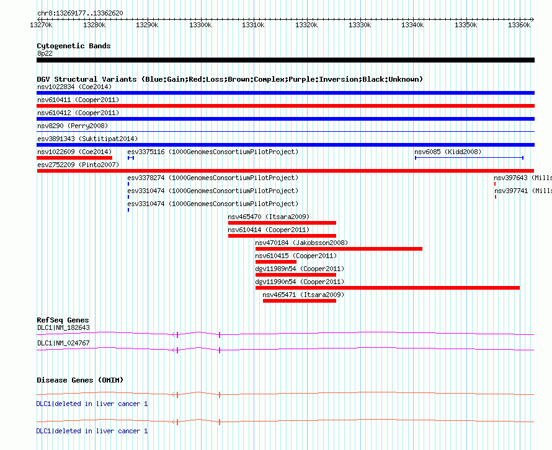Image resolution: width=552 pixels, height=450 pixels.
Task: Select the red nsv610411 variant bar
Action: pos(285,106)
